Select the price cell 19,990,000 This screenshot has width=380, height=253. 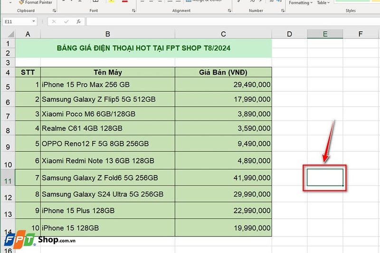point(223,228)
